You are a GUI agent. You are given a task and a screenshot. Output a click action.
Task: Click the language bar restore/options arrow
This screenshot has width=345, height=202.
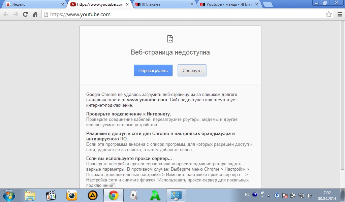pos(262,194)
